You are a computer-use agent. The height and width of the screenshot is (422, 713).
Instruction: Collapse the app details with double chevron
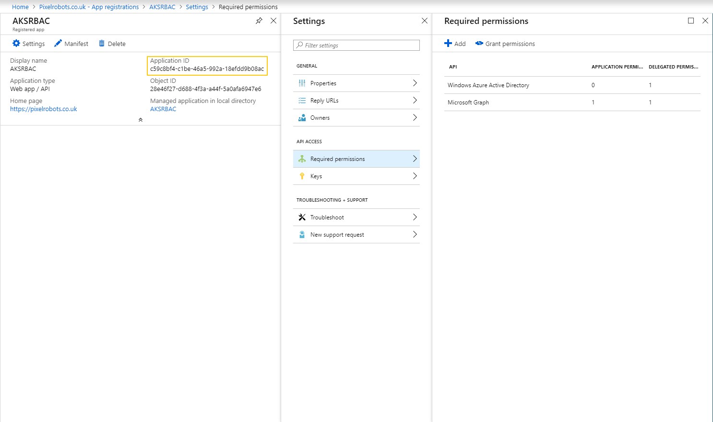click(141, 120)
